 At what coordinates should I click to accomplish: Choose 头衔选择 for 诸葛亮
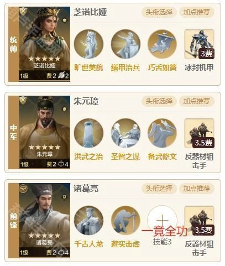(159, 189)
